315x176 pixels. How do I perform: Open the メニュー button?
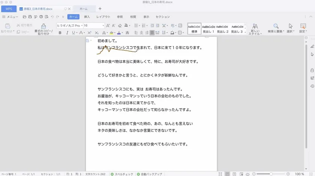coord(10,17)
